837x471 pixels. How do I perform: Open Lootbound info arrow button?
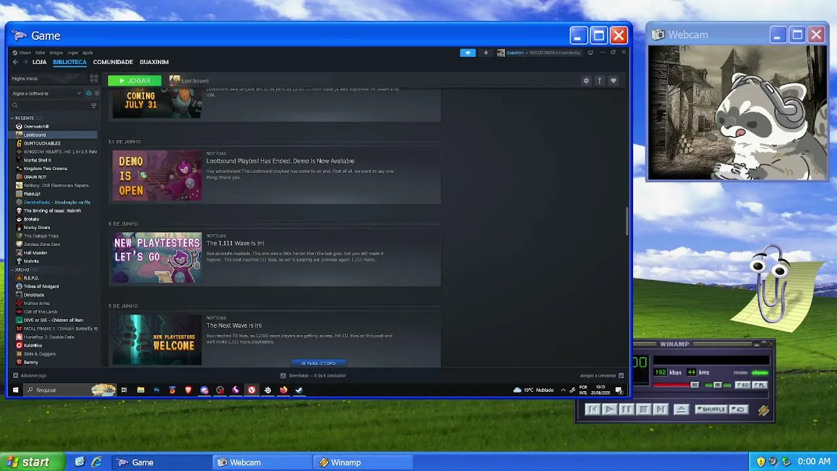[x=600, y=80]
